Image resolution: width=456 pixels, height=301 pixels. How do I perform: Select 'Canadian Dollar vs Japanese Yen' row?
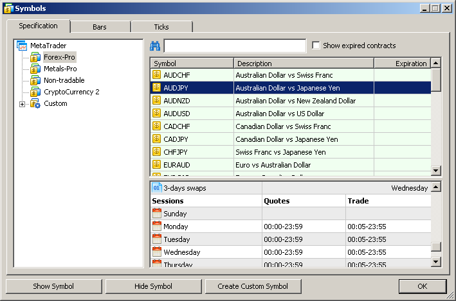pos(291,139)
